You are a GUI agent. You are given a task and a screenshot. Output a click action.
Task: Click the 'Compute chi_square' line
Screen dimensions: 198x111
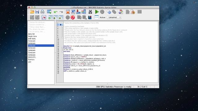79,62
